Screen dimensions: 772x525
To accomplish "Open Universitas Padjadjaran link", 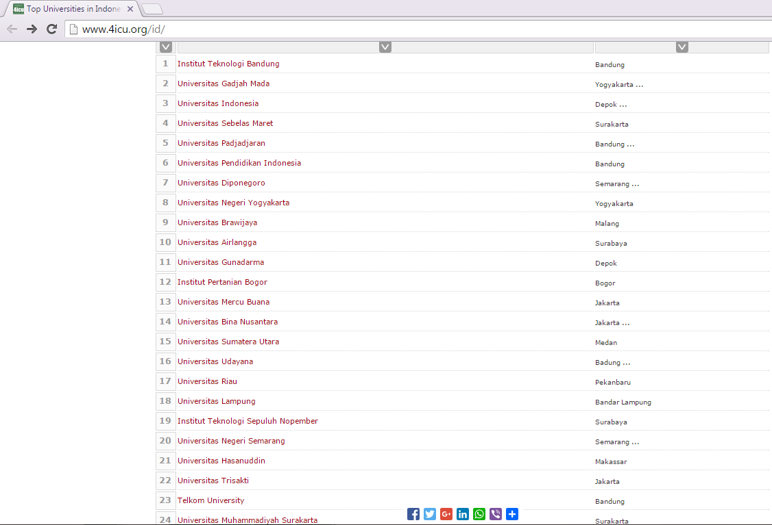I will 221,143.
